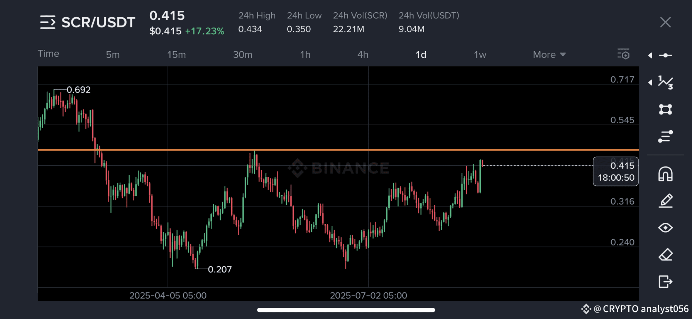692x319 pixels.
Task: Toggle drawings visibility eye icon
Action: 665,228
